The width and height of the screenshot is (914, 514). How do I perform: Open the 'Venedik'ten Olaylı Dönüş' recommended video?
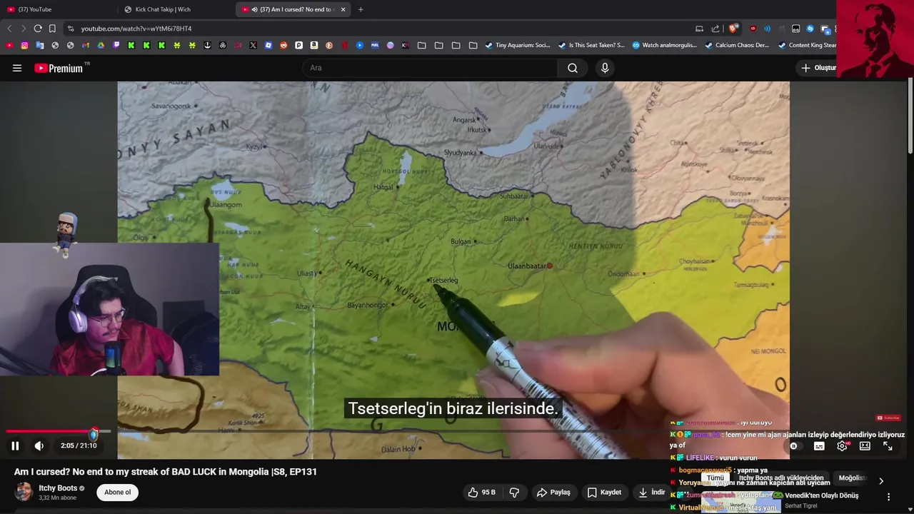point(821,495)
